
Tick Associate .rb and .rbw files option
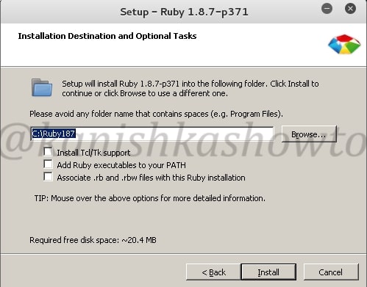coord(48,177)
